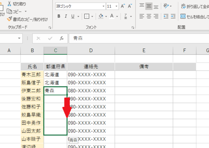The height and width of the screenshot is (148, 209).
Task: Select the cell 飯島信子
Action: coord(32,83)
